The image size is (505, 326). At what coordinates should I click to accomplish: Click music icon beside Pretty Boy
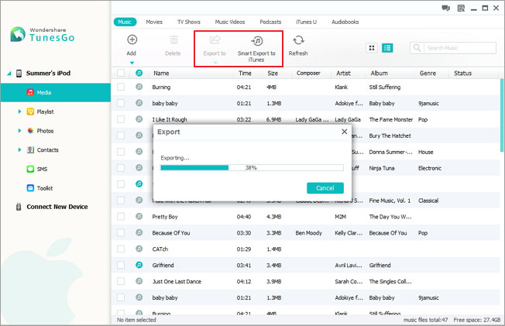139,217
